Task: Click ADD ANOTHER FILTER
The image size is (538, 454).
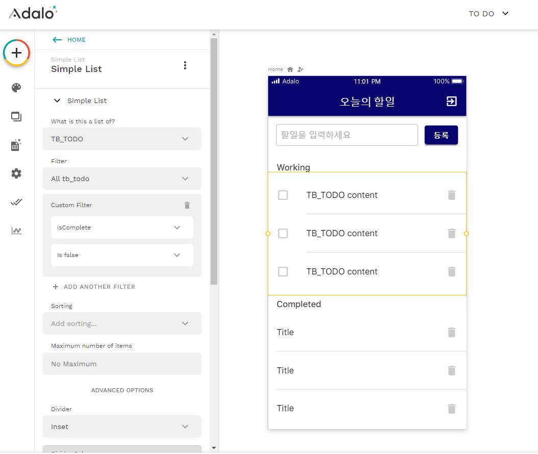Action: (99, 287)
